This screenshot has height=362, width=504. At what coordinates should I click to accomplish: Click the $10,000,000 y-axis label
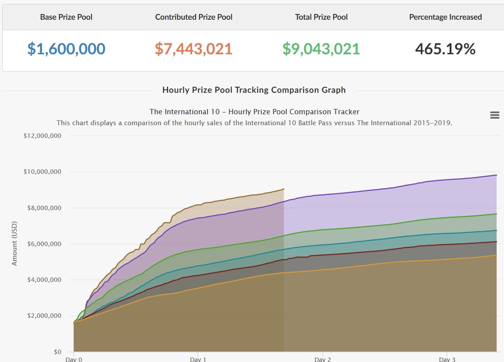[42, 172]
